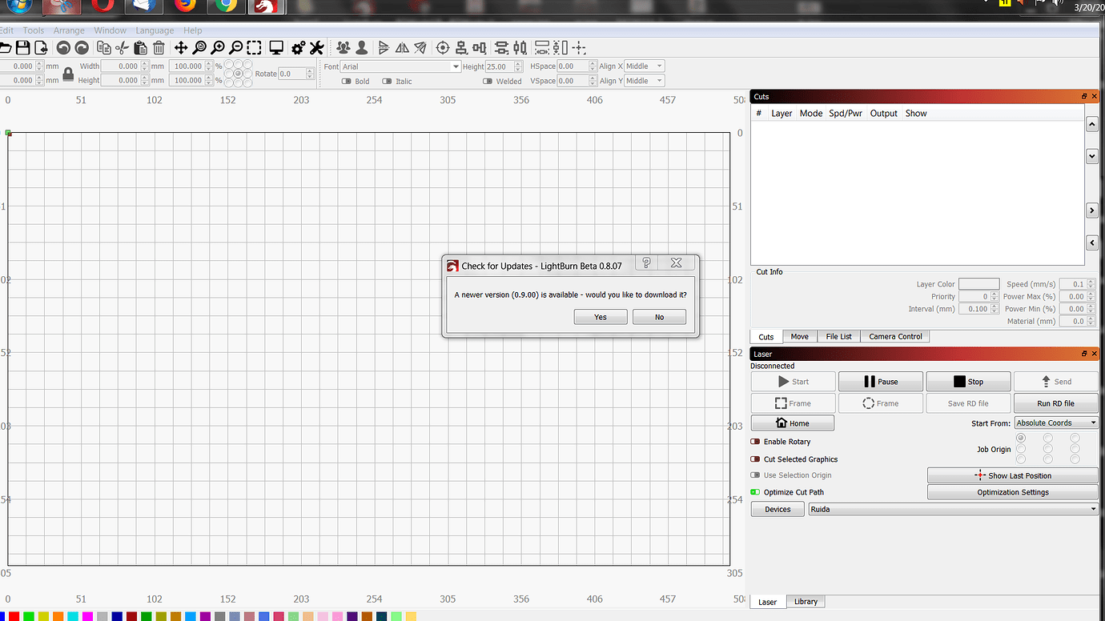This screenshot has height=621, width=1105.
Task: Click the Devices button
Action: click(x=778, y=509)
